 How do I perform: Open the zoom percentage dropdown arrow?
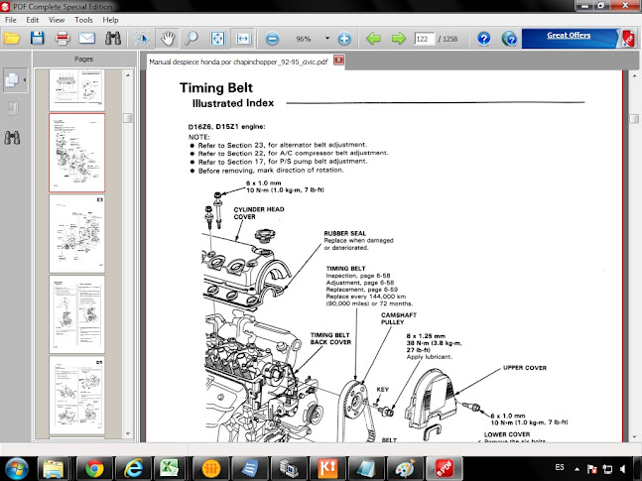pyautogui.click(x=327, y=39)
